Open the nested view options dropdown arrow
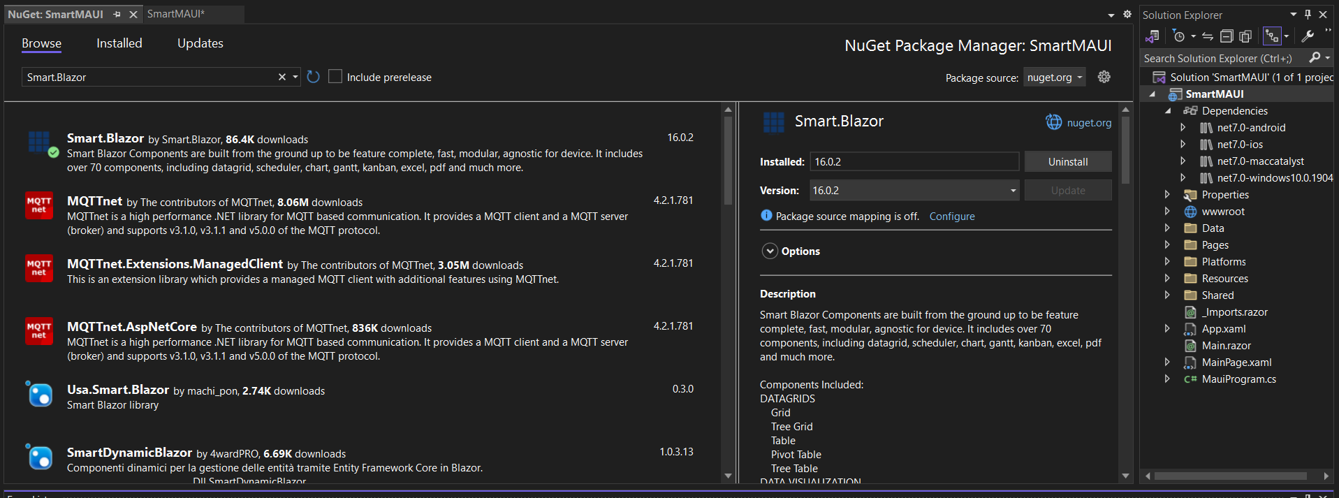Image resolution: width=1339 pixels, height=498 pixels. [1286, 36]
